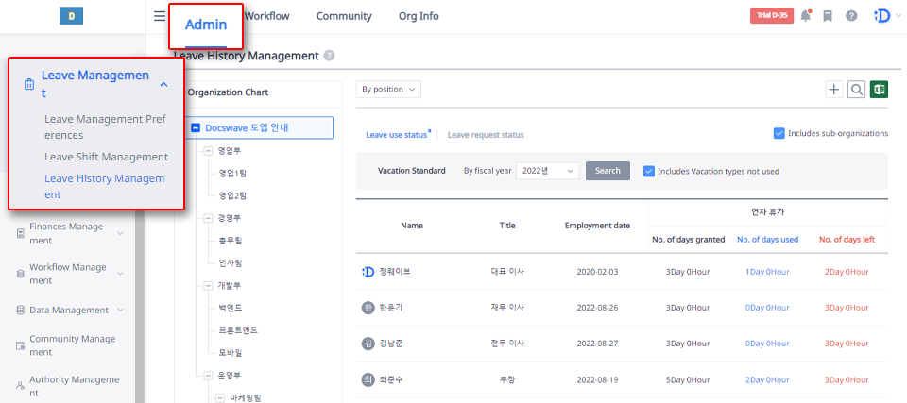Viewport: 907px width, 403px height.
Task: Click the Workflow Management sidebar icon
Action: 20,274
